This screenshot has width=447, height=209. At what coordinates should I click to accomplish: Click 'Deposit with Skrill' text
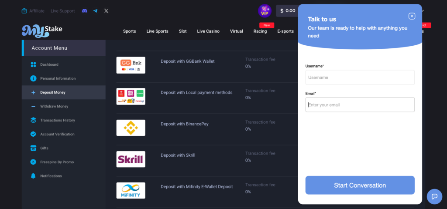pyautogui.click(x=178, y=155)
